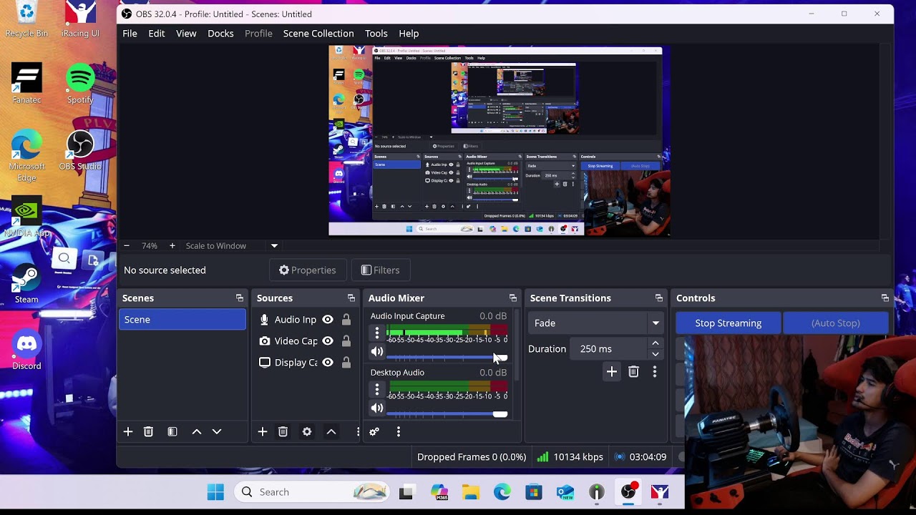The height and width of the screenshot is (515, 916).
Task: Open the Docks menu
Action: [220, 34]
